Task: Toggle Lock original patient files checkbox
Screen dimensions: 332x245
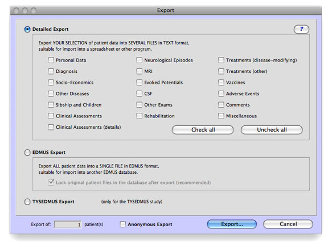Action: tap(51, 182)
